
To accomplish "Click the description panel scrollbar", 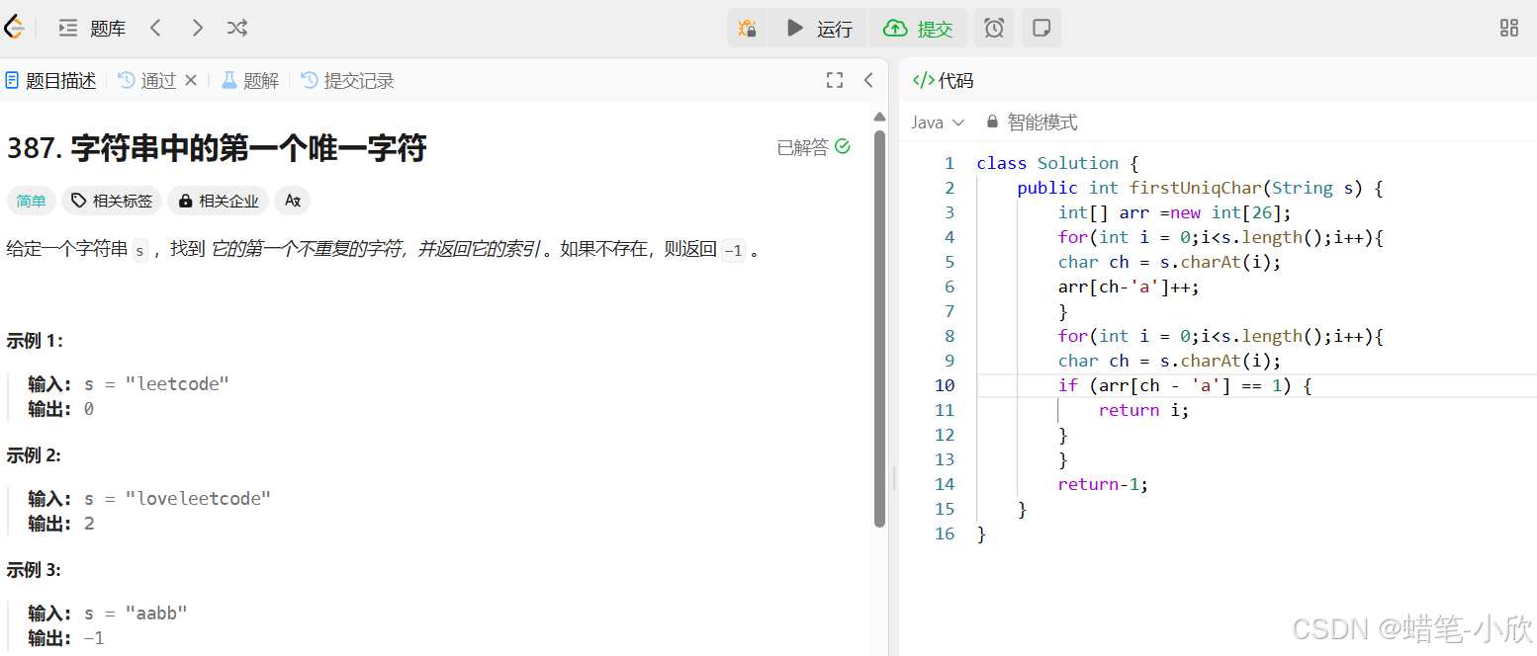I will point(880,328).
